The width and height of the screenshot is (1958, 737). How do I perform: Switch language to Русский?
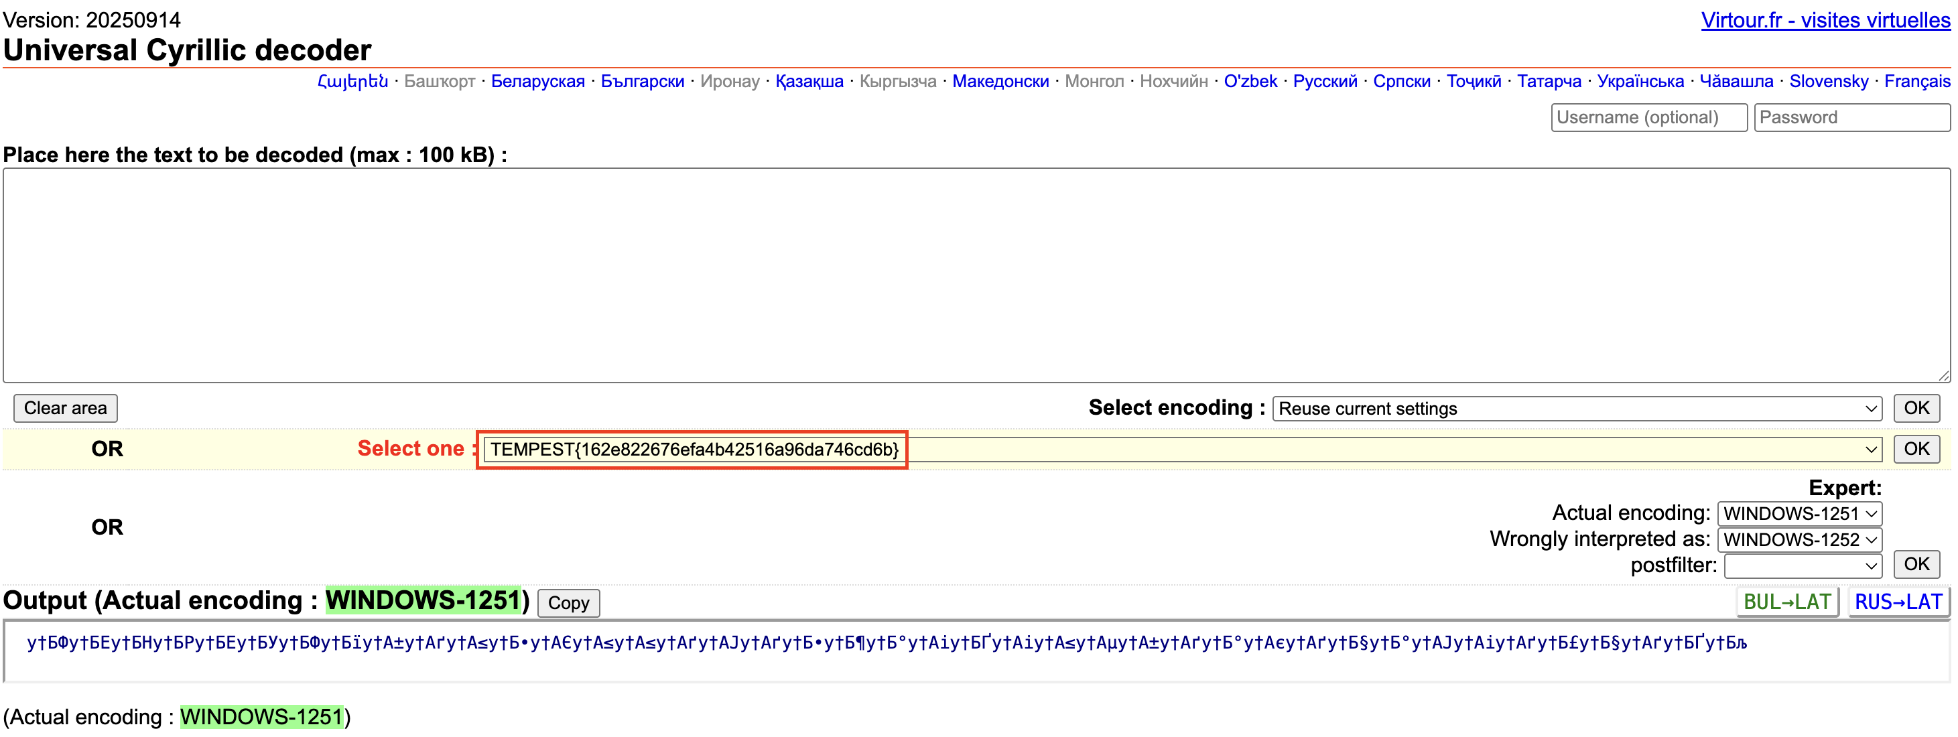point(1324,81)
